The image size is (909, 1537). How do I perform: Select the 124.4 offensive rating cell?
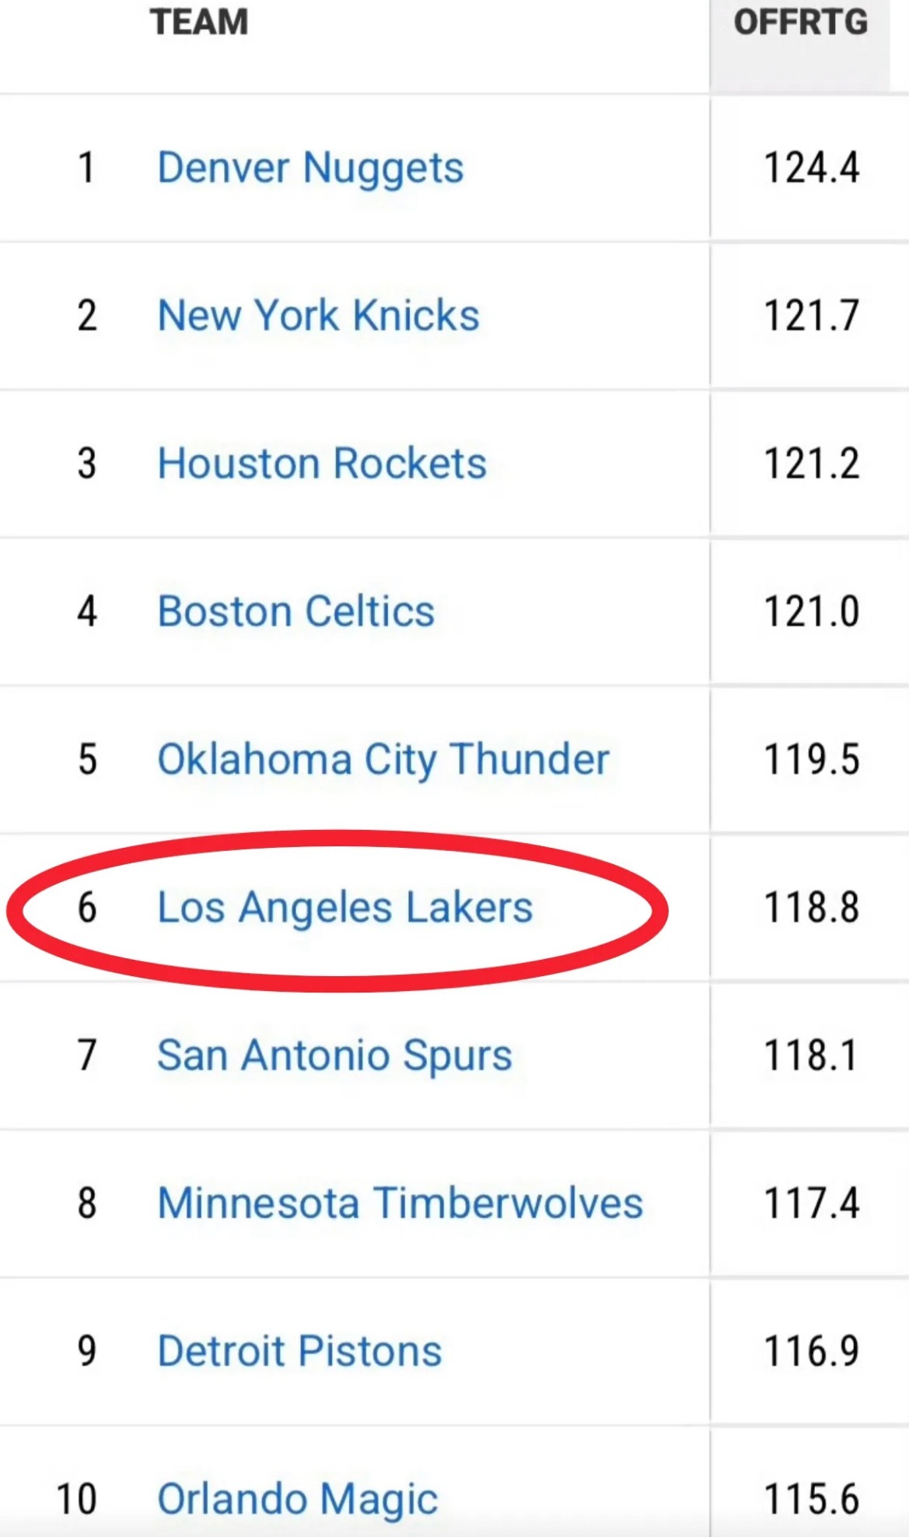(812, 168)
